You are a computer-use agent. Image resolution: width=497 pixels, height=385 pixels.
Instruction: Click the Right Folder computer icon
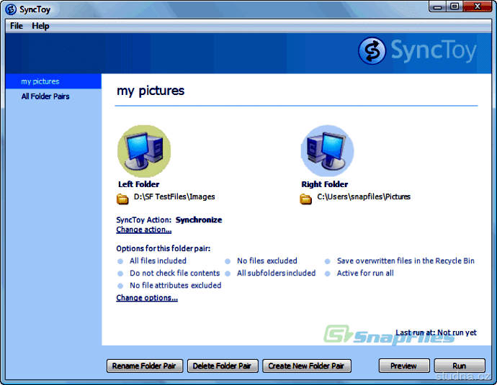click(327, 151)
